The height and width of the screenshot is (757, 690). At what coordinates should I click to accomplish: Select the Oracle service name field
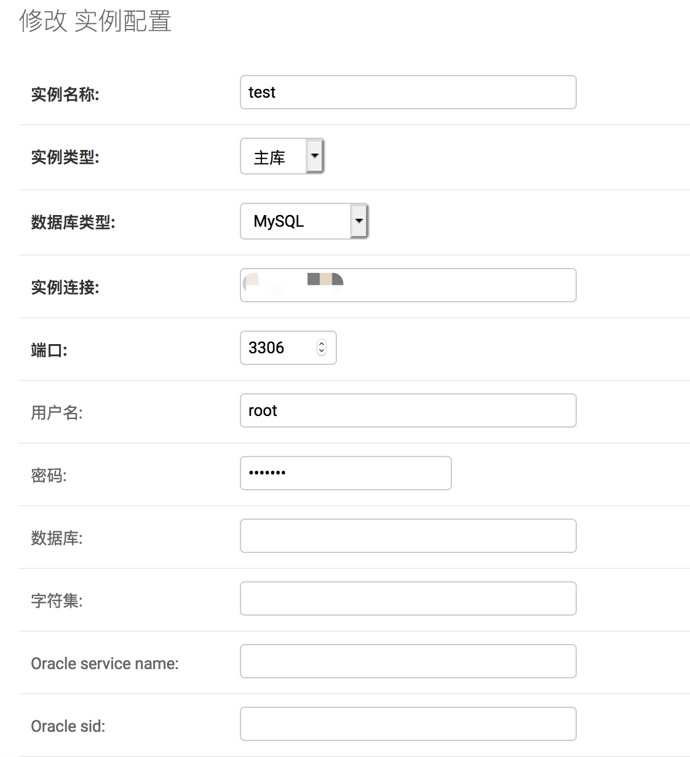click(408, 661)
